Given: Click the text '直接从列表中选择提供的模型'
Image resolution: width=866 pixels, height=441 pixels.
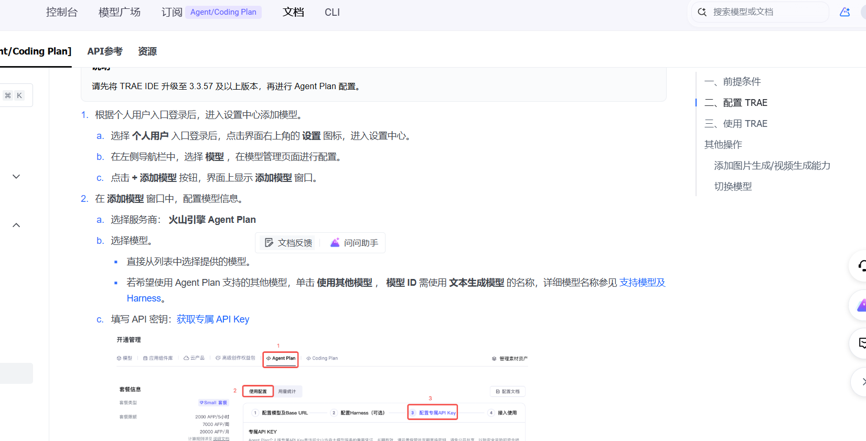Looking at the screenshot, I should coord(189,262).
